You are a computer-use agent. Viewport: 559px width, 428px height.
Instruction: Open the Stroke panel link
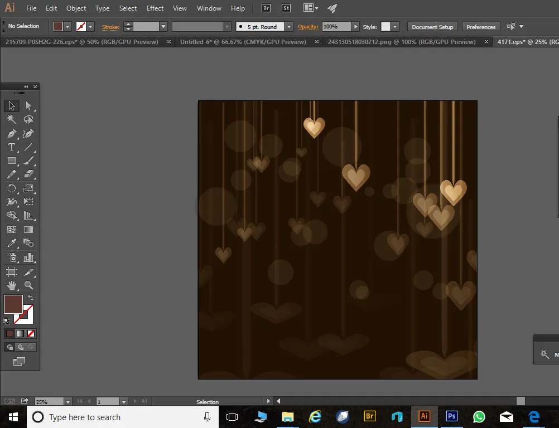[110, 27]
